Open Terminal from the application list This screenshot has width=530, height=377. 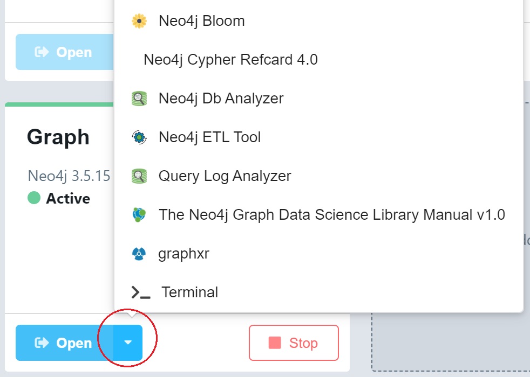tap(319, 292)
